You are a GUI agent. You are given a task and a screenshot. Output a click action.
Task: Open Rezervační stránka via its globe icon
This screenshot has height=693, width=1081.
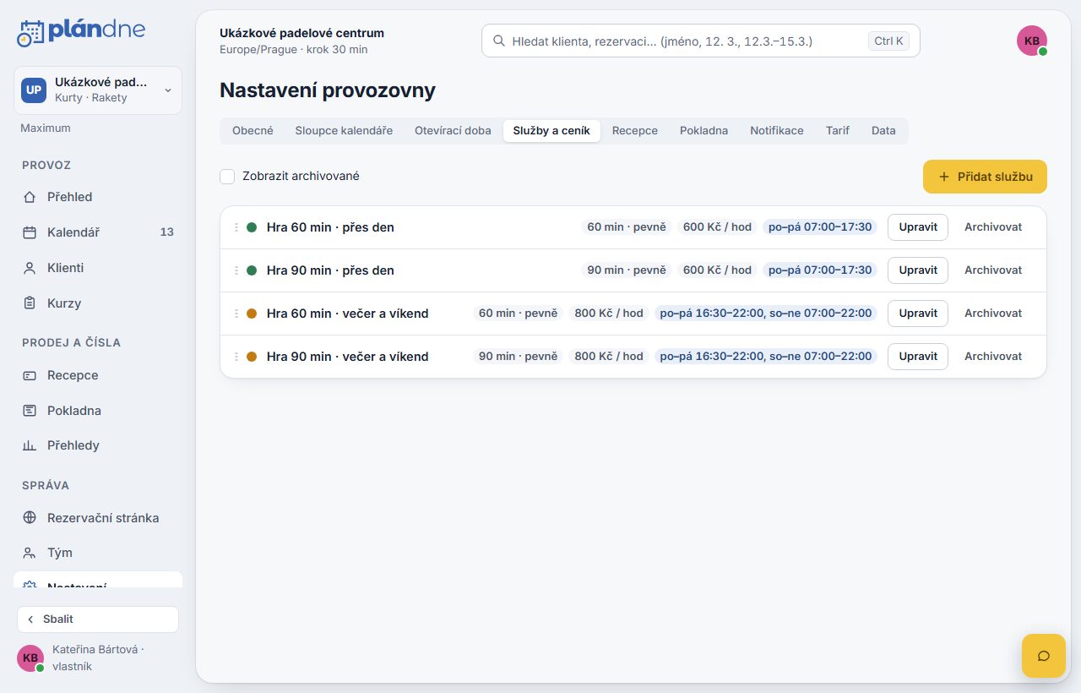click(x=30, y=518)
